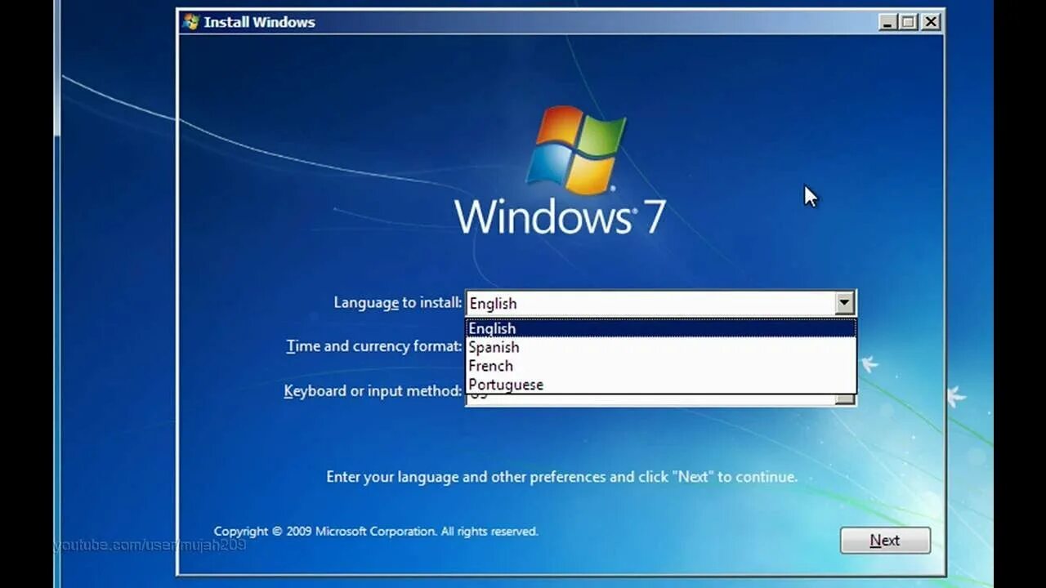Minimize the Install Windows window
Viewport: 1046px width, 588px height.
(x=888, y=22)
